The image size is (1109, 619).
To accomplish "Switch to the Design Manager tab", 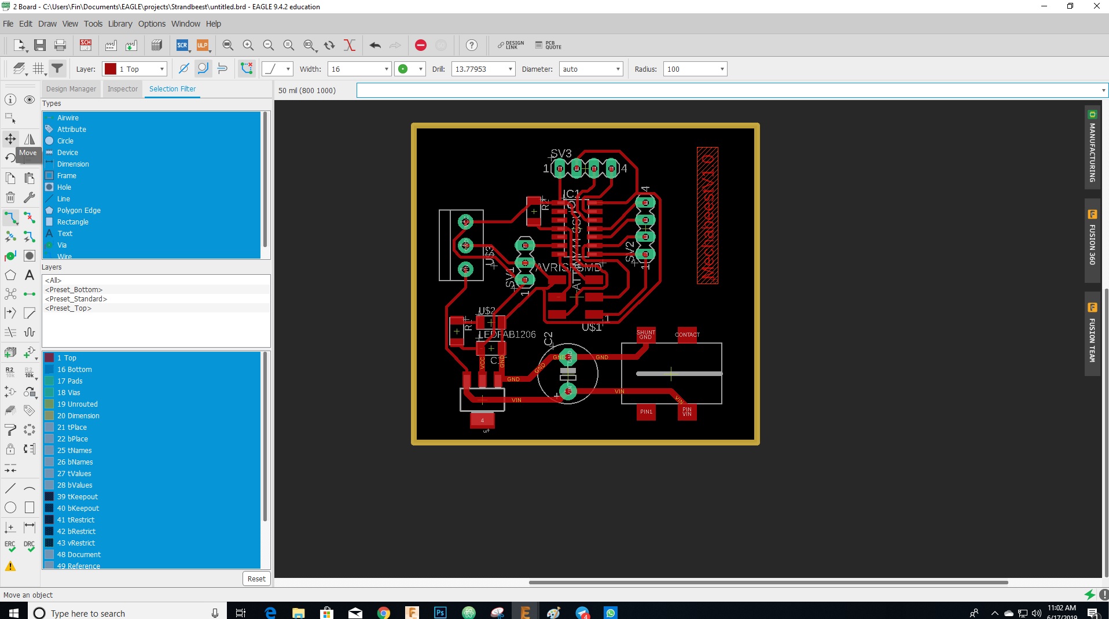I will (x=71, y=89).
